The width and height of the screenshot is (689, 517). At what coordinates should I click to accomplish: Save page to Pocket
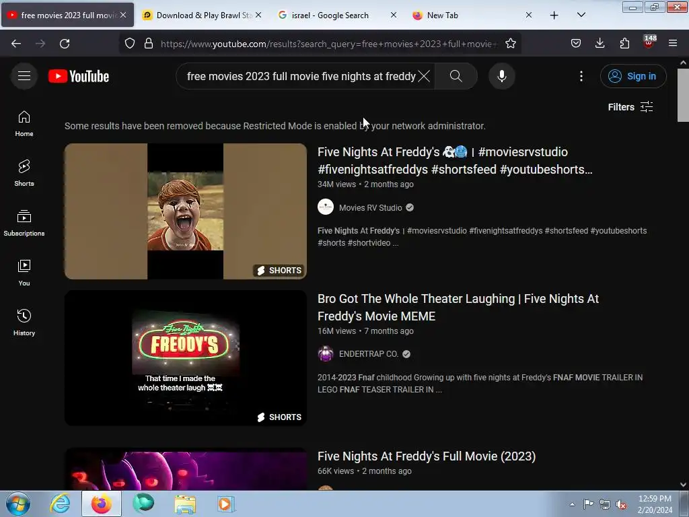coord(576,44)
